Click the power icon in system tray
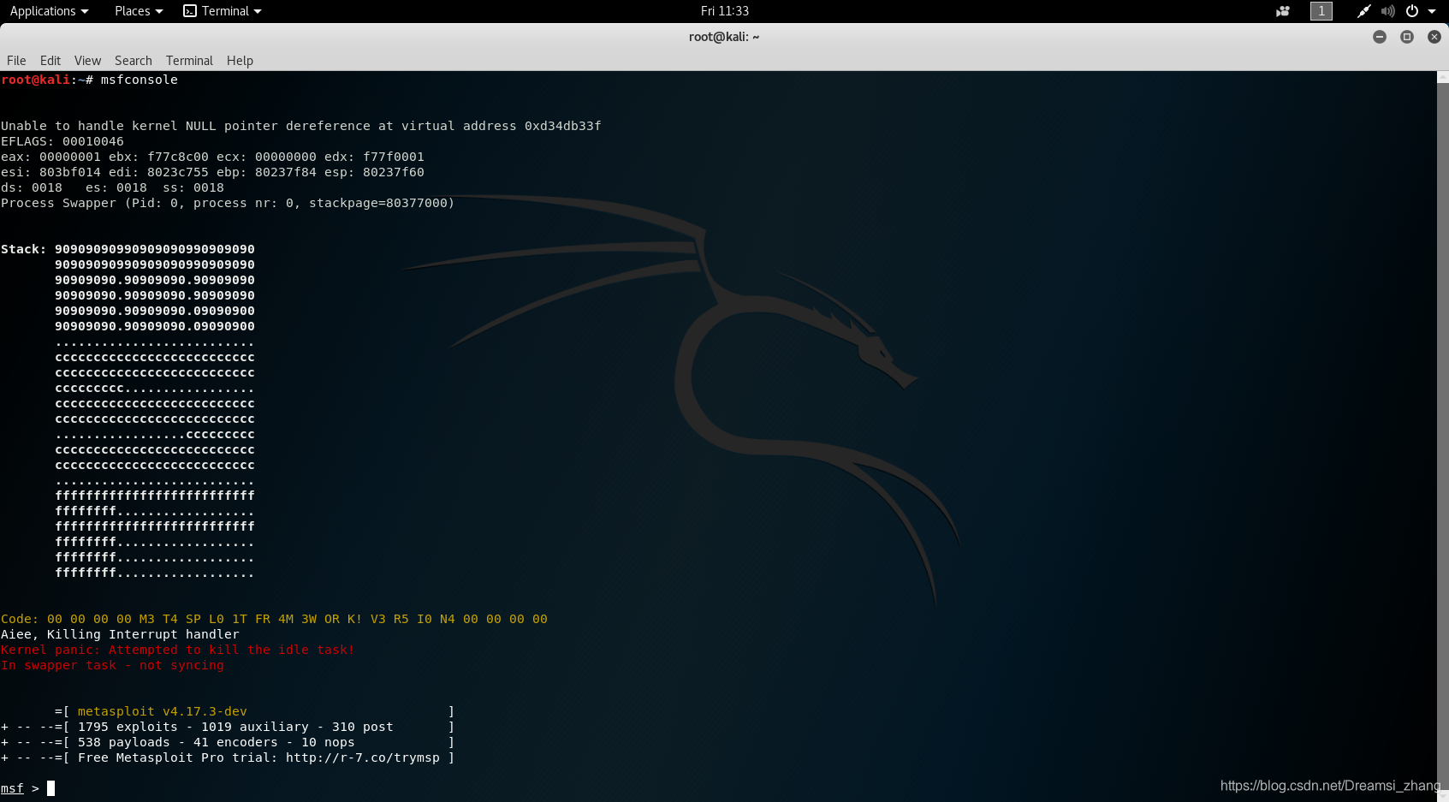This screenshot has width=1449, height=802. (x=1412, y=11)
